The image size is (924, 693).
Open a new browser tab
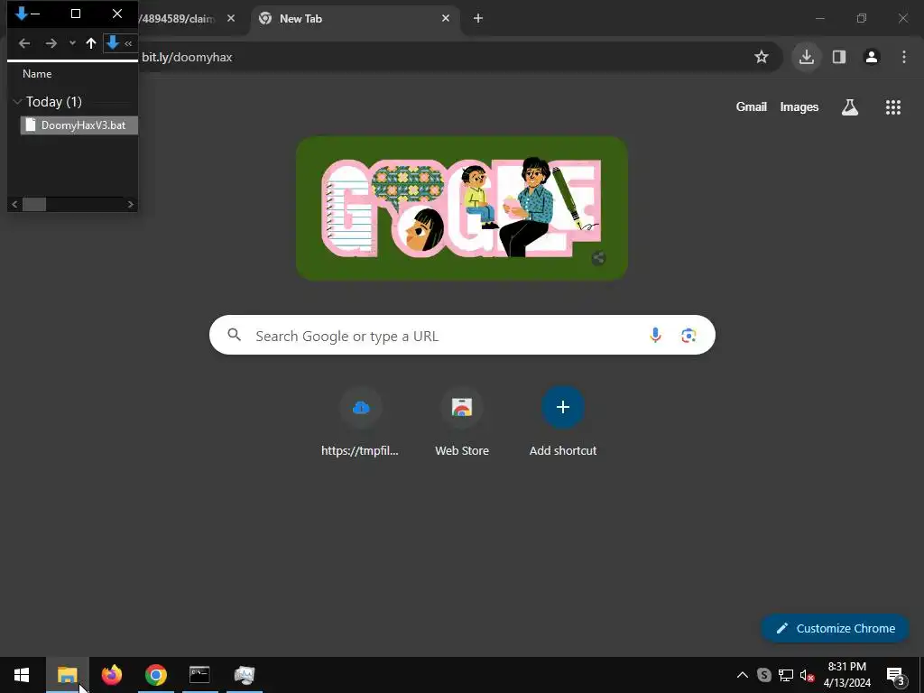[x=478, y=18]
